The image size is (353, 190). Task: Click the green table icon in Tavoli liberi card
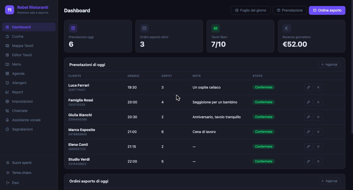point(216,28)
